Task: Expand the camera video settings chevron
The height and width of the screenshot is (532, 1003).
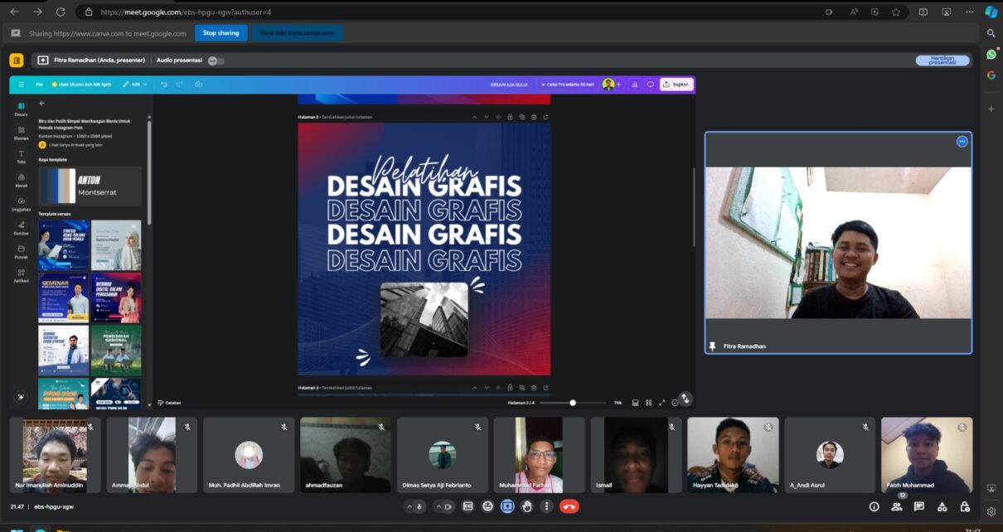Action: point(437,506)
